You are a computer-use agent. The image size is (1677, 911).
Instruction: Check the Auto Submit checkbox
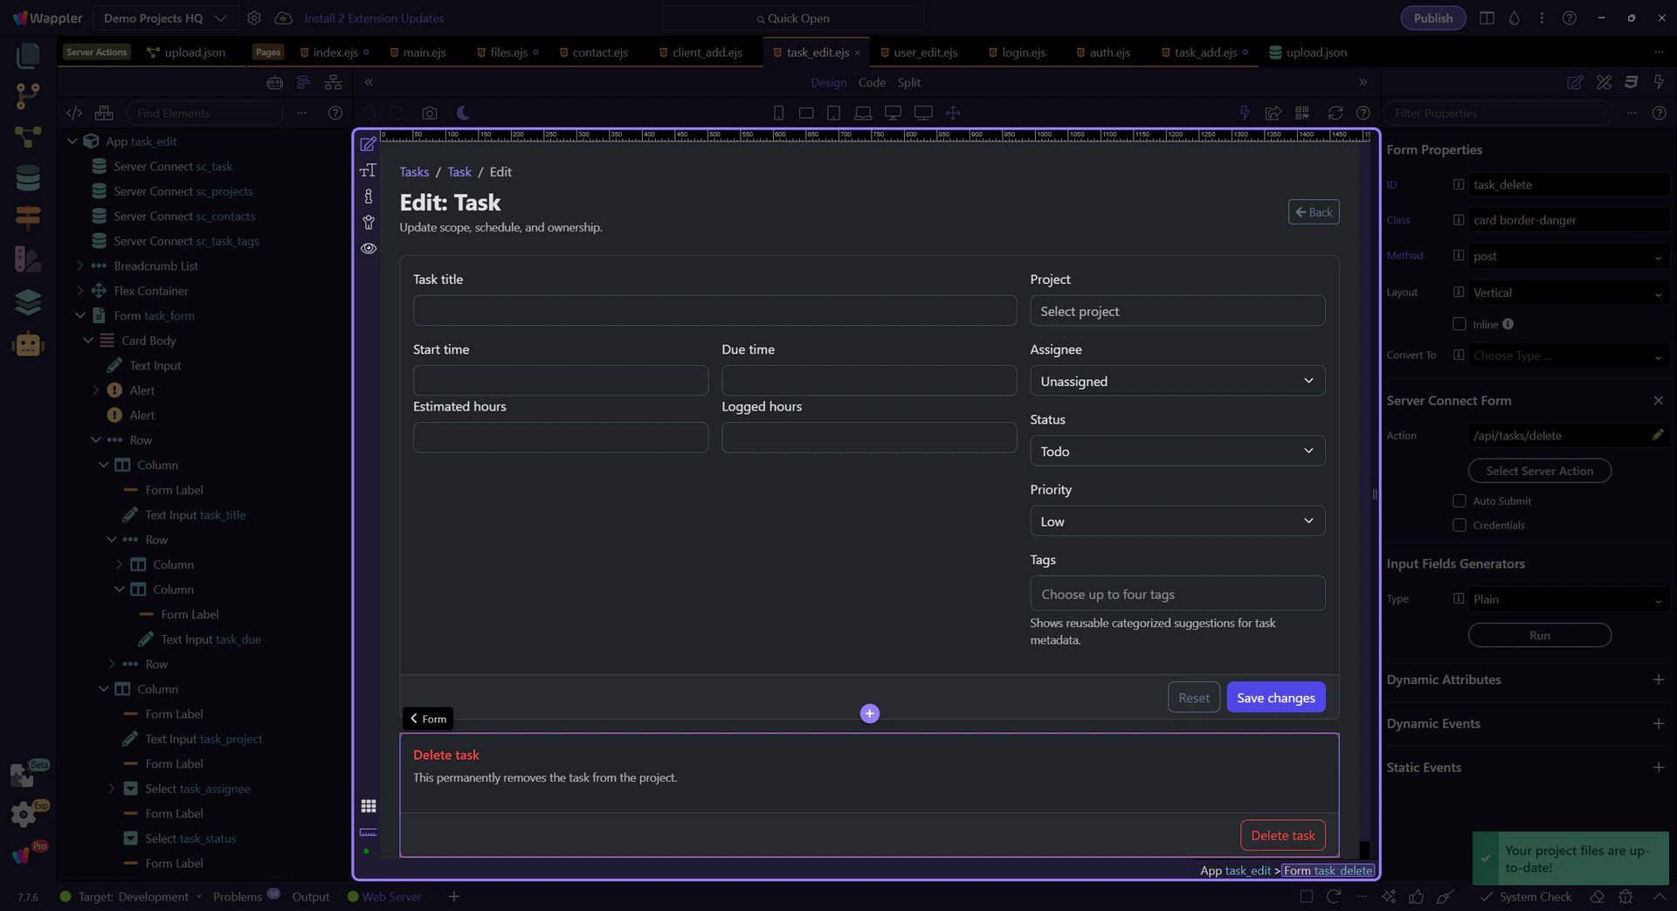coord(1459,500)
